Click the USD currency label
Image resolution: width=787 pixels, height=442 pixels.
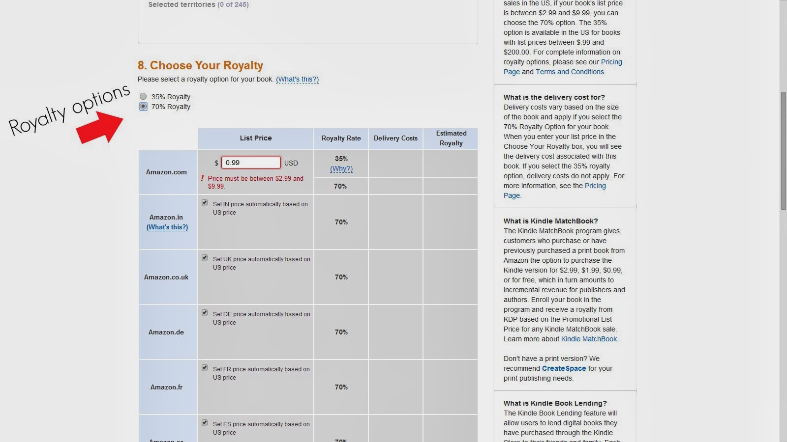pyautogui.click(x=291, y=163)
